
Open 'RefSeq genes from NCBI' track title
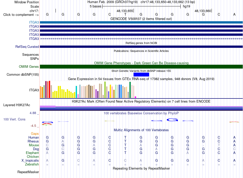point(141,43)
